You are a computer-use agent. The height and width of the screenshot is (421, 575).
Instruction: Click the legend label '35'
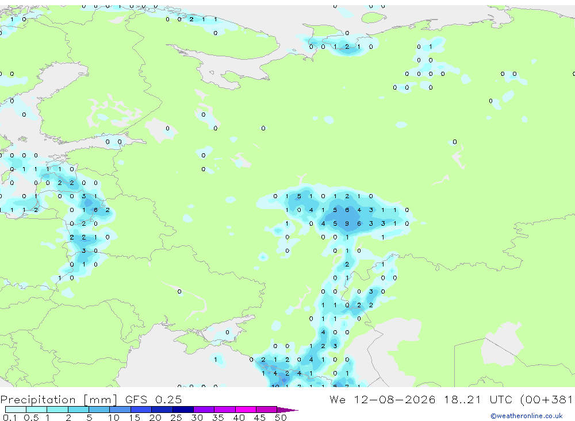pos(218,418)
